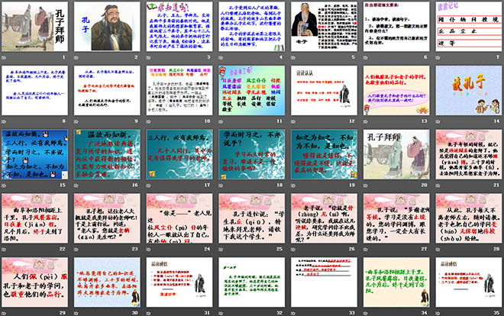
Task: Select slide 1 titled 孔子拜师
Action: (35, 25)
